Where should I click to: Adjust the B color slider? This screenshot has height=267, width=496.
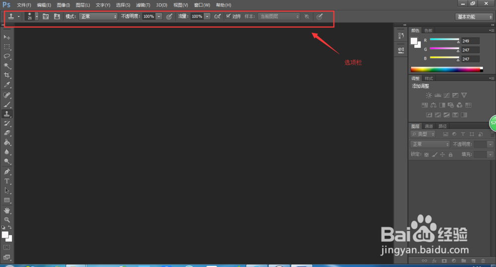[x=444, y=58]
